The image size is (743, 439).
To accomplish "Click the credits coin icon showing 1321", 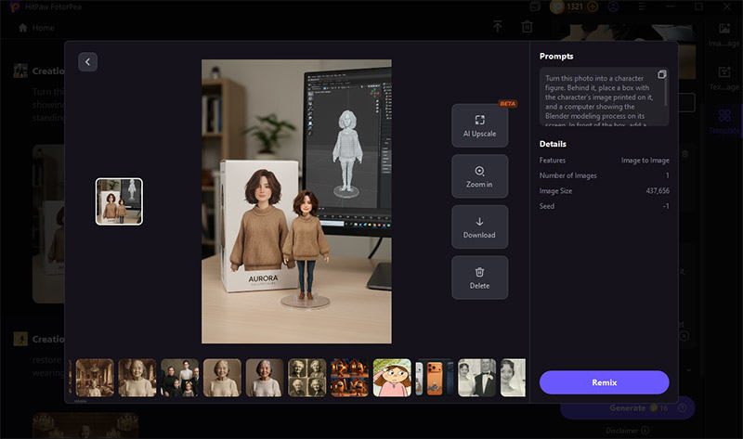I will tap(556, 6).
